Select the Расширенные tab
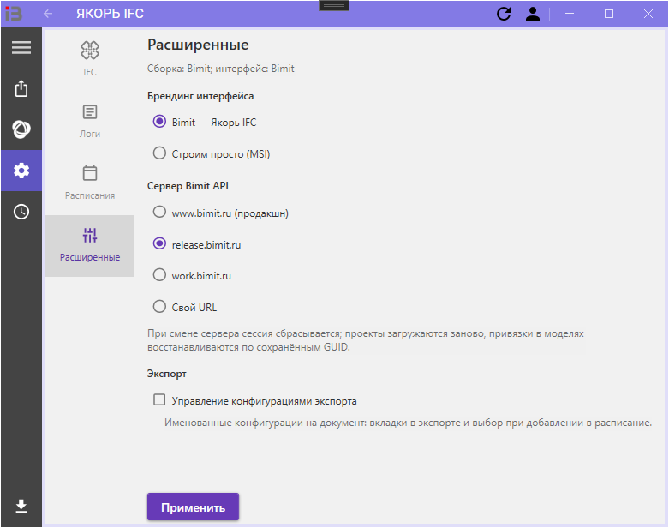Screen dimensions: 669x528 pos(90,246)
